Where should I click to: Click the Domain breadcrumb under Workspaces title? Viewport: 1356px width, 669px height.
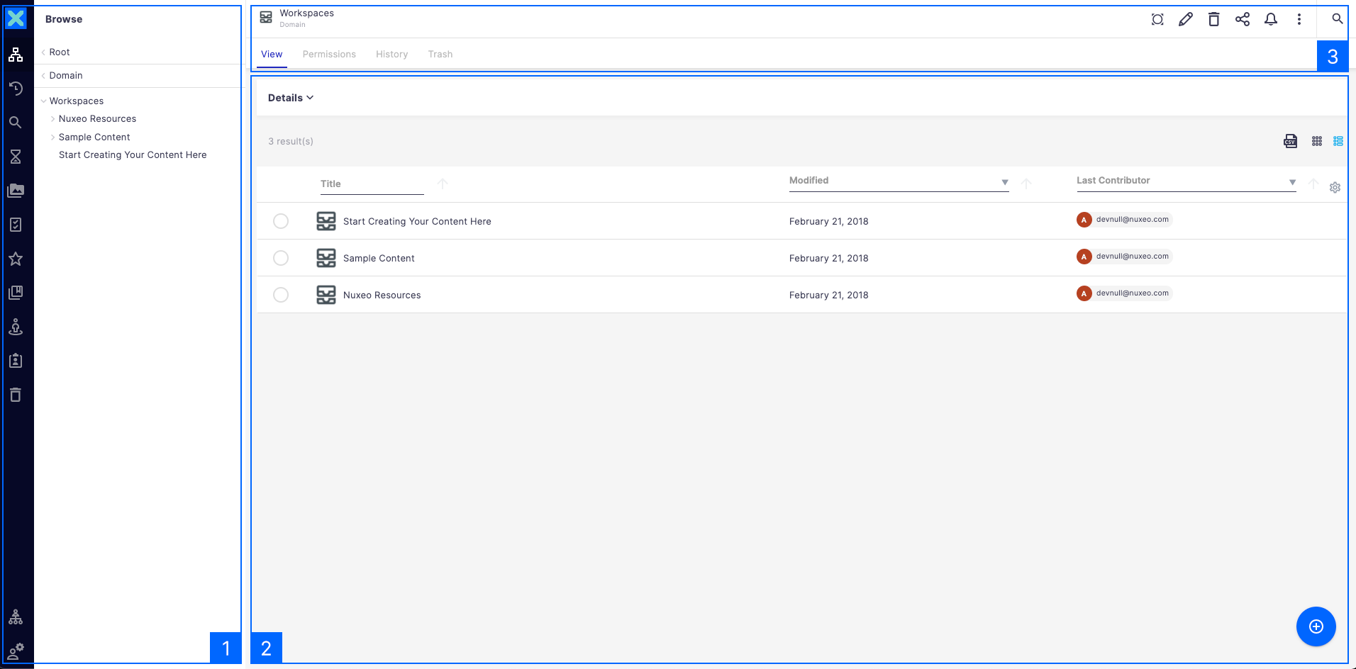[x=292, y=25]
